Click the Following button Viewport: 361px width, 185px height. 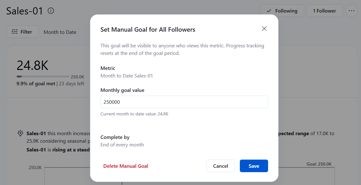(x=282, y=11)
